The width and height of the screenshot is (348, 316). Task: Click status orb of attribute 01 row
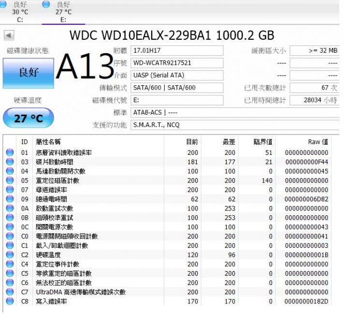pyautogui.click(x=10, y=152)
